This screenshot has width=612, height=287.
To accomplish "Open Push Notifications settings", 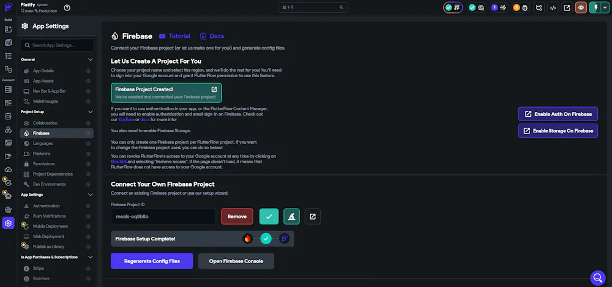I will click(56, 217).
